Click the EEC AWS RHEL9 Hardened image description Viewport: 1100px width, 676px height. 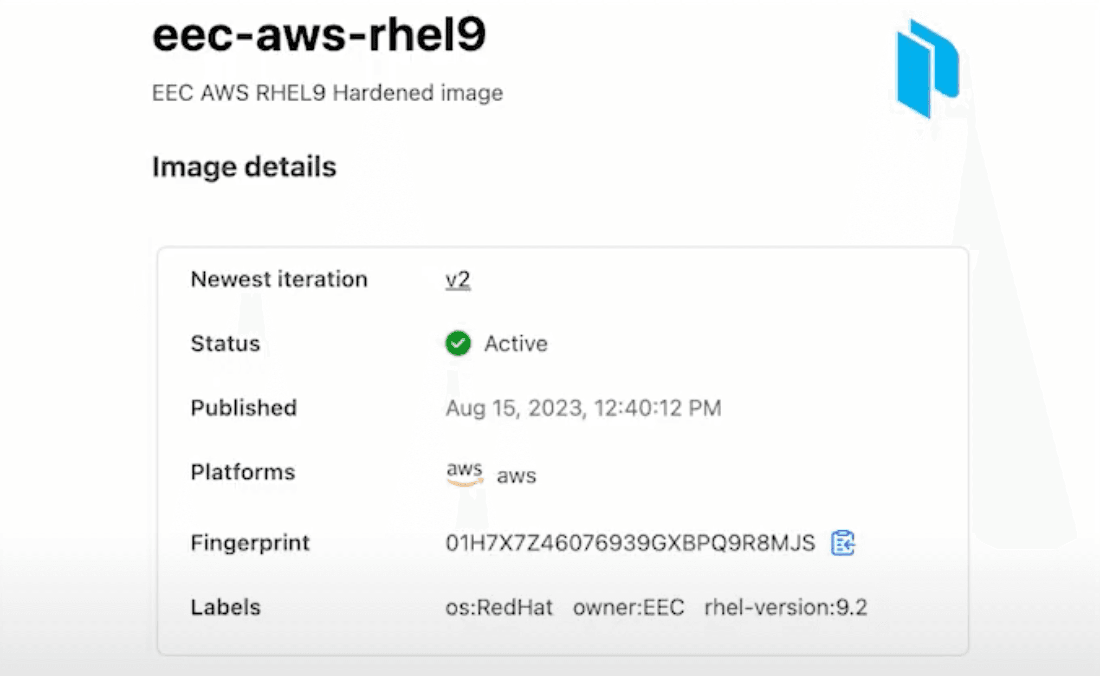(x=327, y=93)
